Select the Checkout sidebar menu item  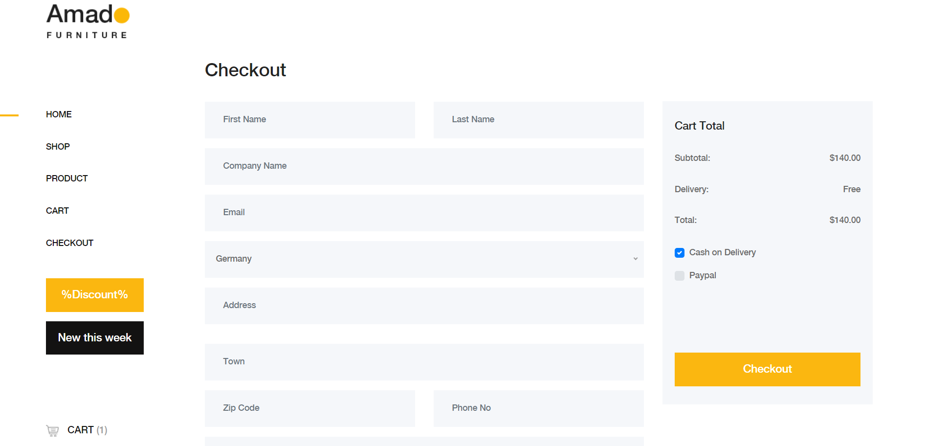tap(69, 243)
